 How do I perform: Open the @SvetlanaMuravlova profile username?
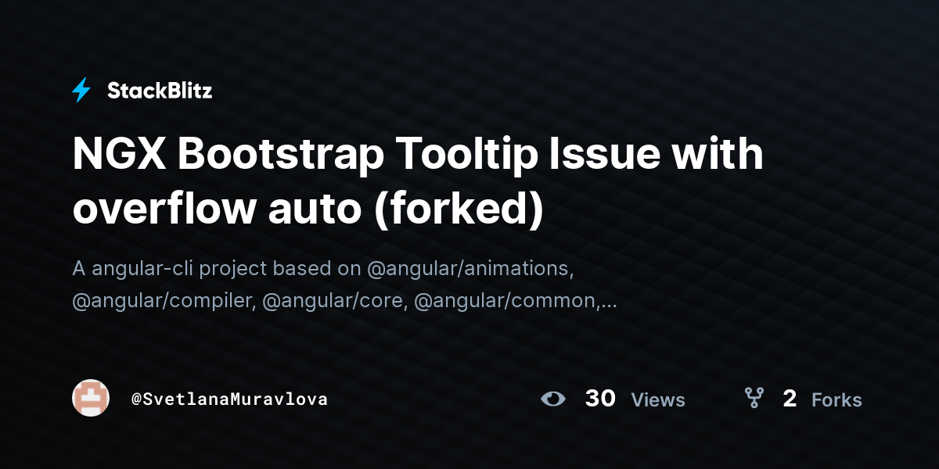[229, 399]
